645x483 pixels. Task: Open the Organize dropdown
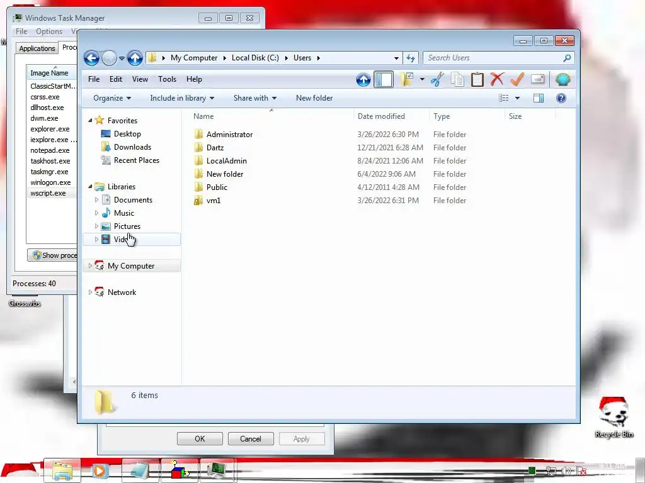point(112,98)
